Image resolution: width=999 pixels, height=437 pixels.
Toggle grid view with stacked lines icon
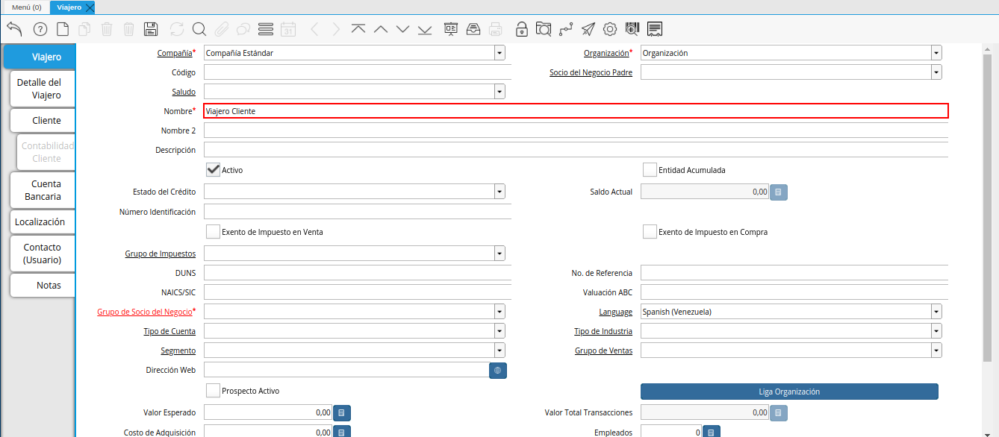coord(265,29)
